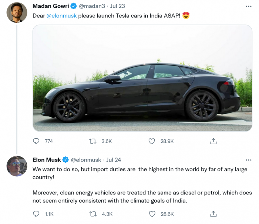Open the Jul 24 tweet timestamp
Image resolution: width=259 pixels, height=224 pixels.
(x=114, y=160)
